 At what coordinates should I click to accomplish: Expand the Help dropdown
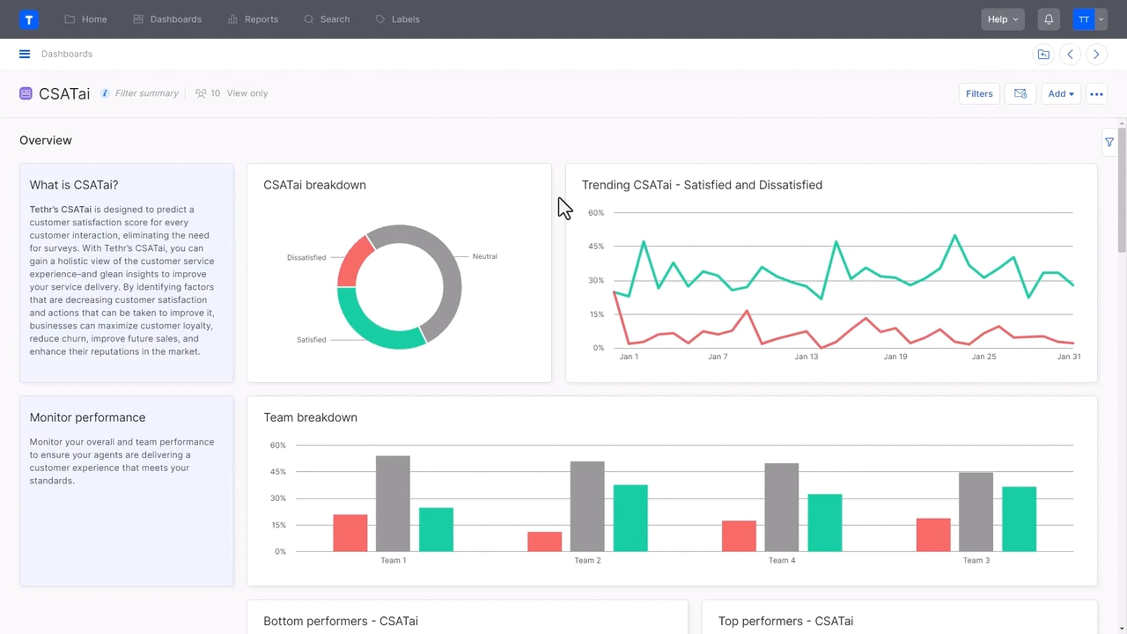tap(1003, 19)
